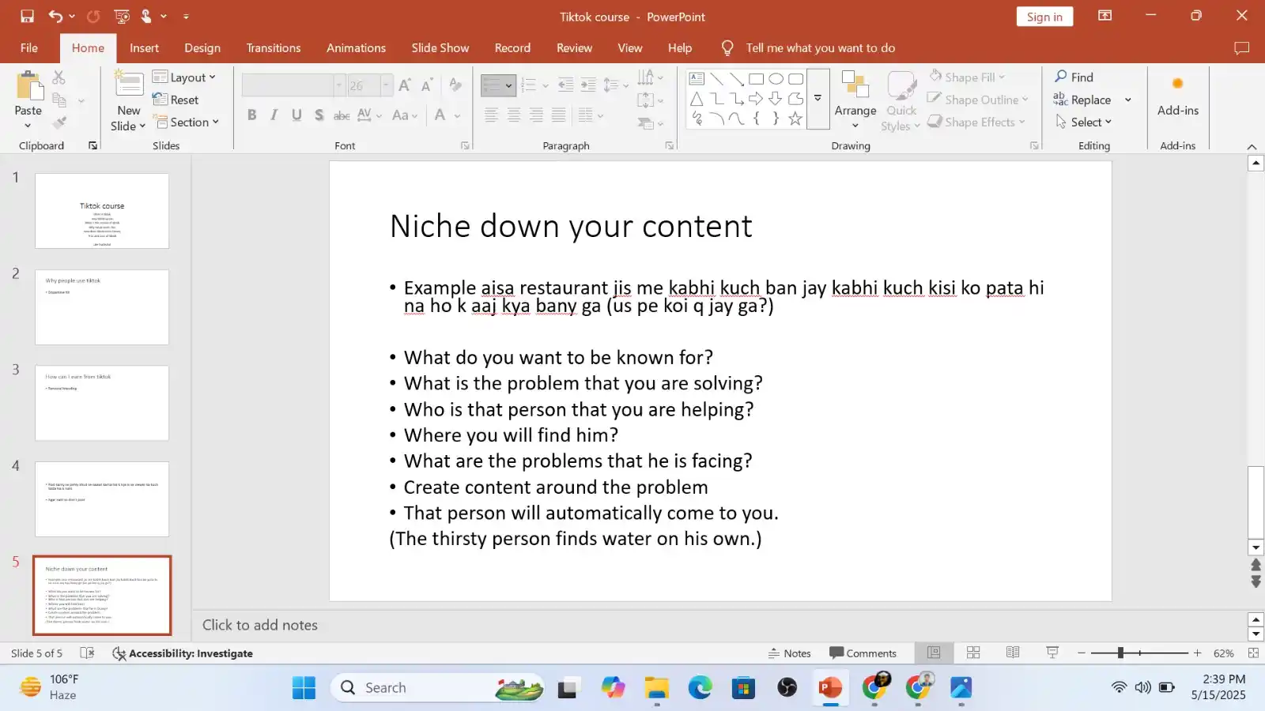This screenshot has width=1265, height=711.
Task: Click the New Slide icon
Action: pyautogui.click(x=129, y=84)
